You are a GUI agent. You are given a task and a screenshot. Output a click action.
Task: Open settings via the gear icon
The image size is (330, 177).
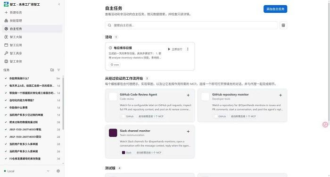point(58,171)
